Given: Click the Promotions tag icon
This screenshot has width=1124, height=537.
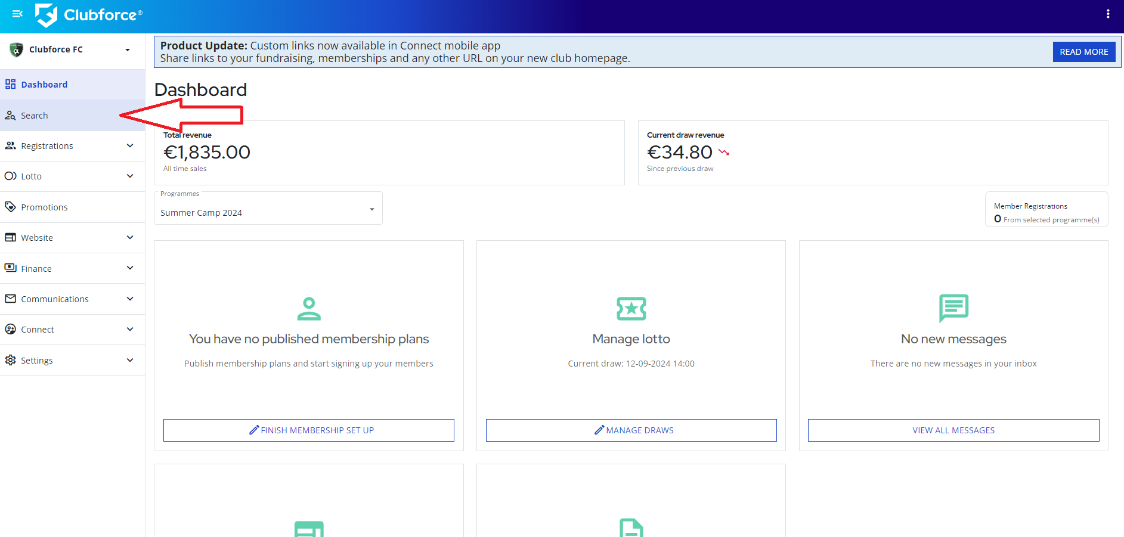Looking at the screenshot, I should [x=10, y=207].
